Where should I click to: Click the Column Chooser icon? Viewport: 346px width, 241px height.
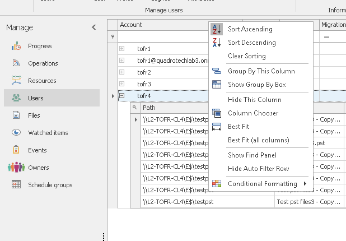coord(217,113)
